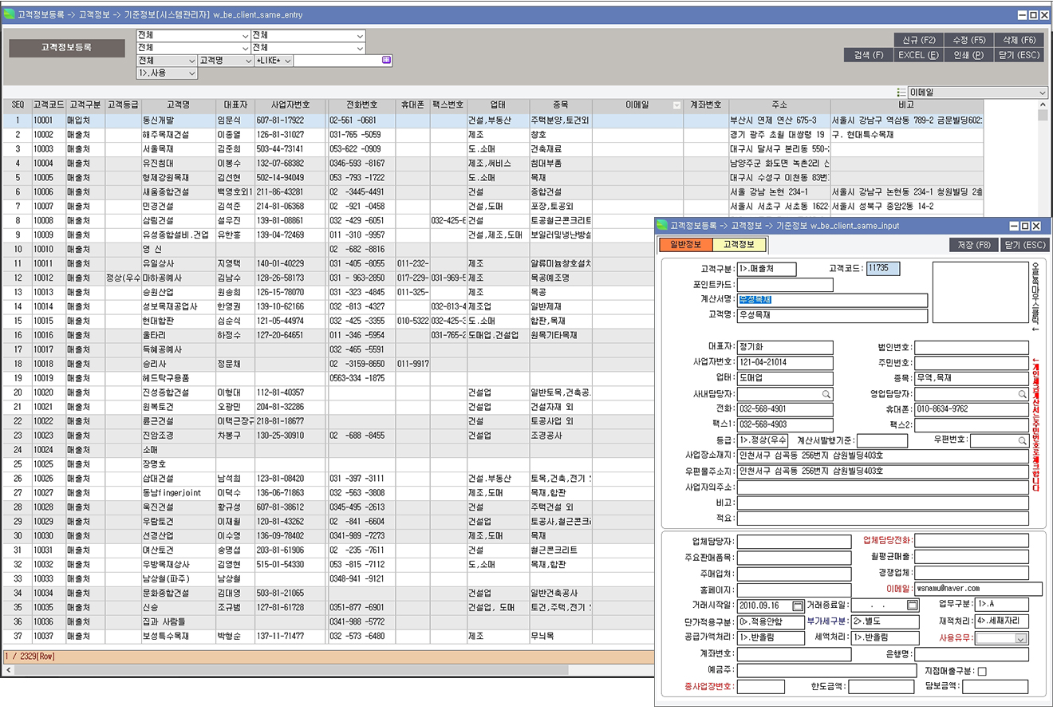Click the 신규 (F2) button
This screenshot has height=710, width=1053.
tap(918, 40)
